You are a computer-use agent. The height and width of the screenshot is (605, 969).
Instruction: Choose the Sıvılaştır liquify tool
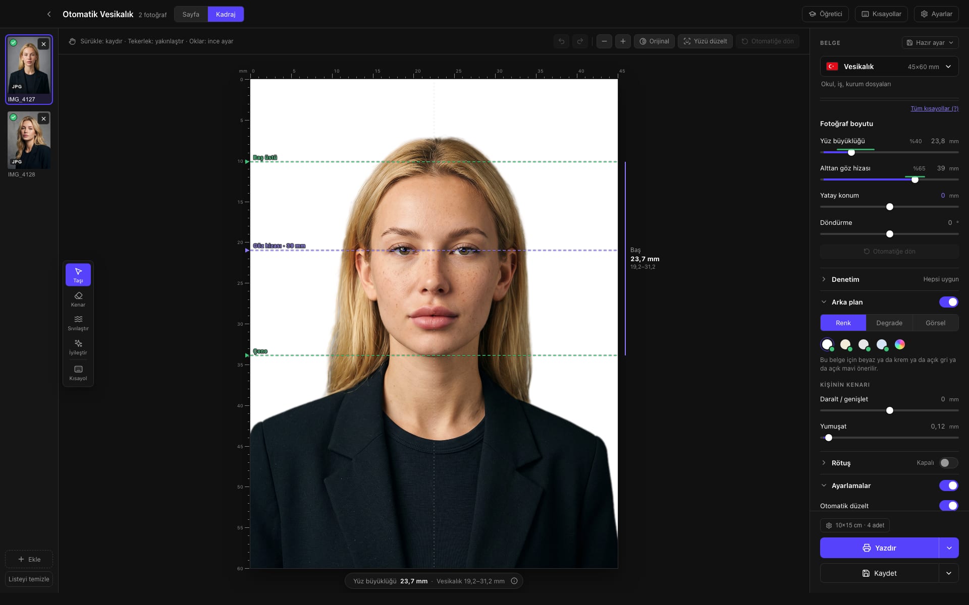point(78,323)
